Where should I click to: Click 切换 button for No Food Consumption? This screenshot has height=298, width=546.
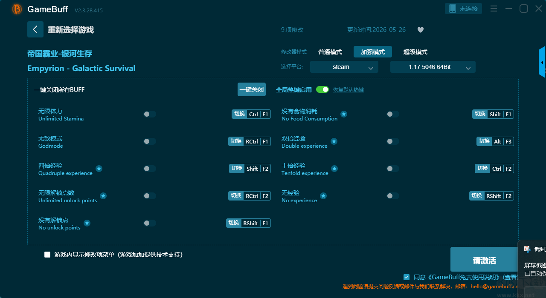click(x=480, y=114)
